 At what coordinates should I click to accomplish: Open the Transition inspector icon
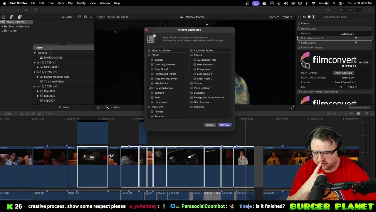coord(313,17)
